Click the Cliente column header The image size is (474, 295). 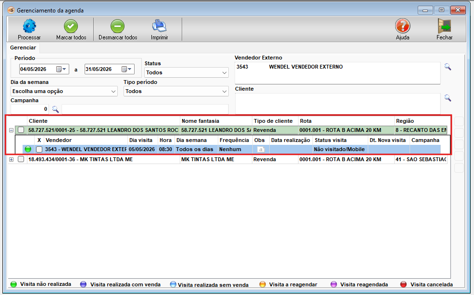(x=103, y=121)
